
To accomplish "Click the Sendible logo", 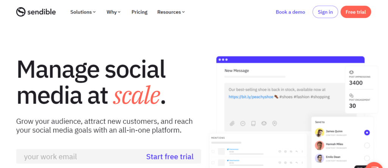I will (36, 12).
